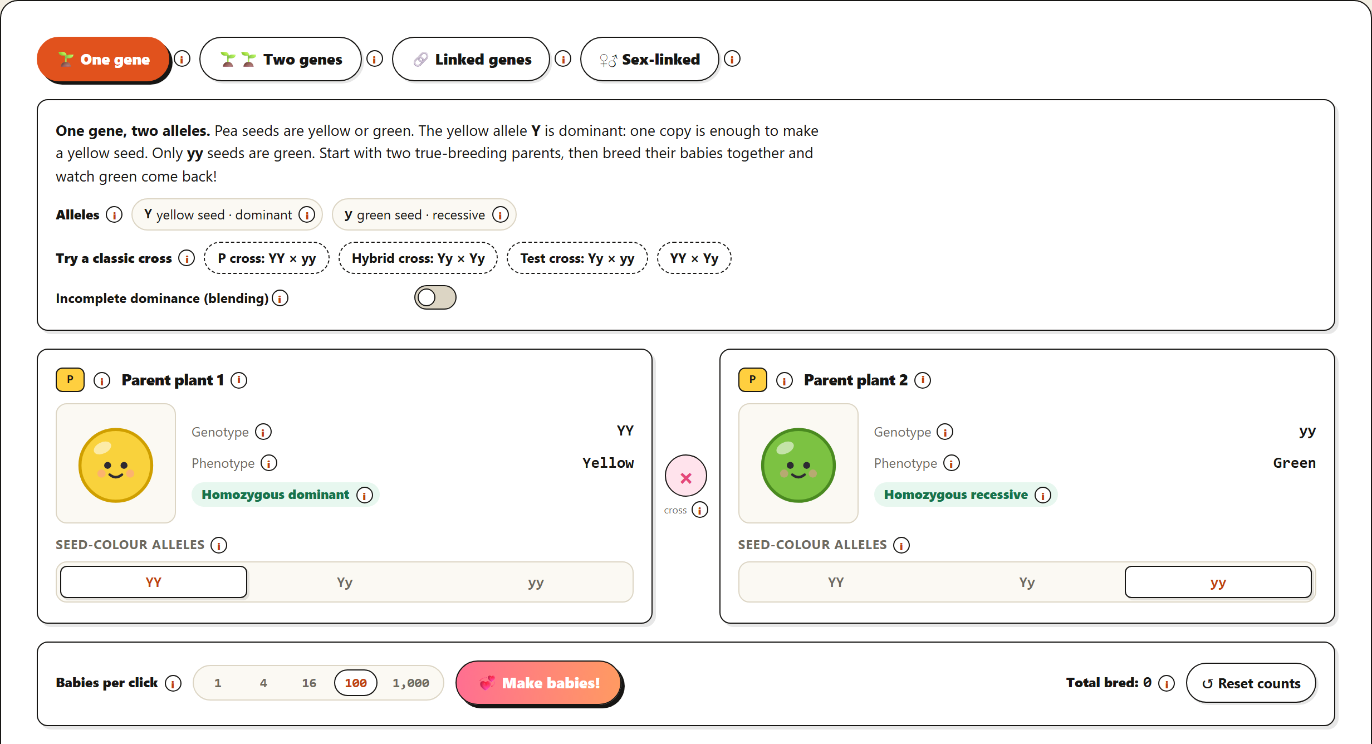Screen dimensions: 1372x744
Task: Select the One gene tab
Action: pos(104,60)
